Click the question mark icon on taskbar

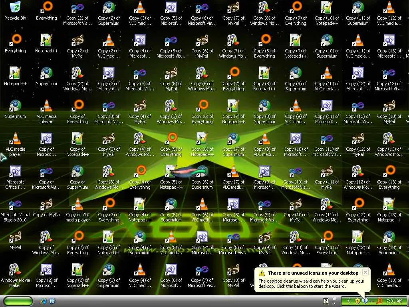point(326,301)
